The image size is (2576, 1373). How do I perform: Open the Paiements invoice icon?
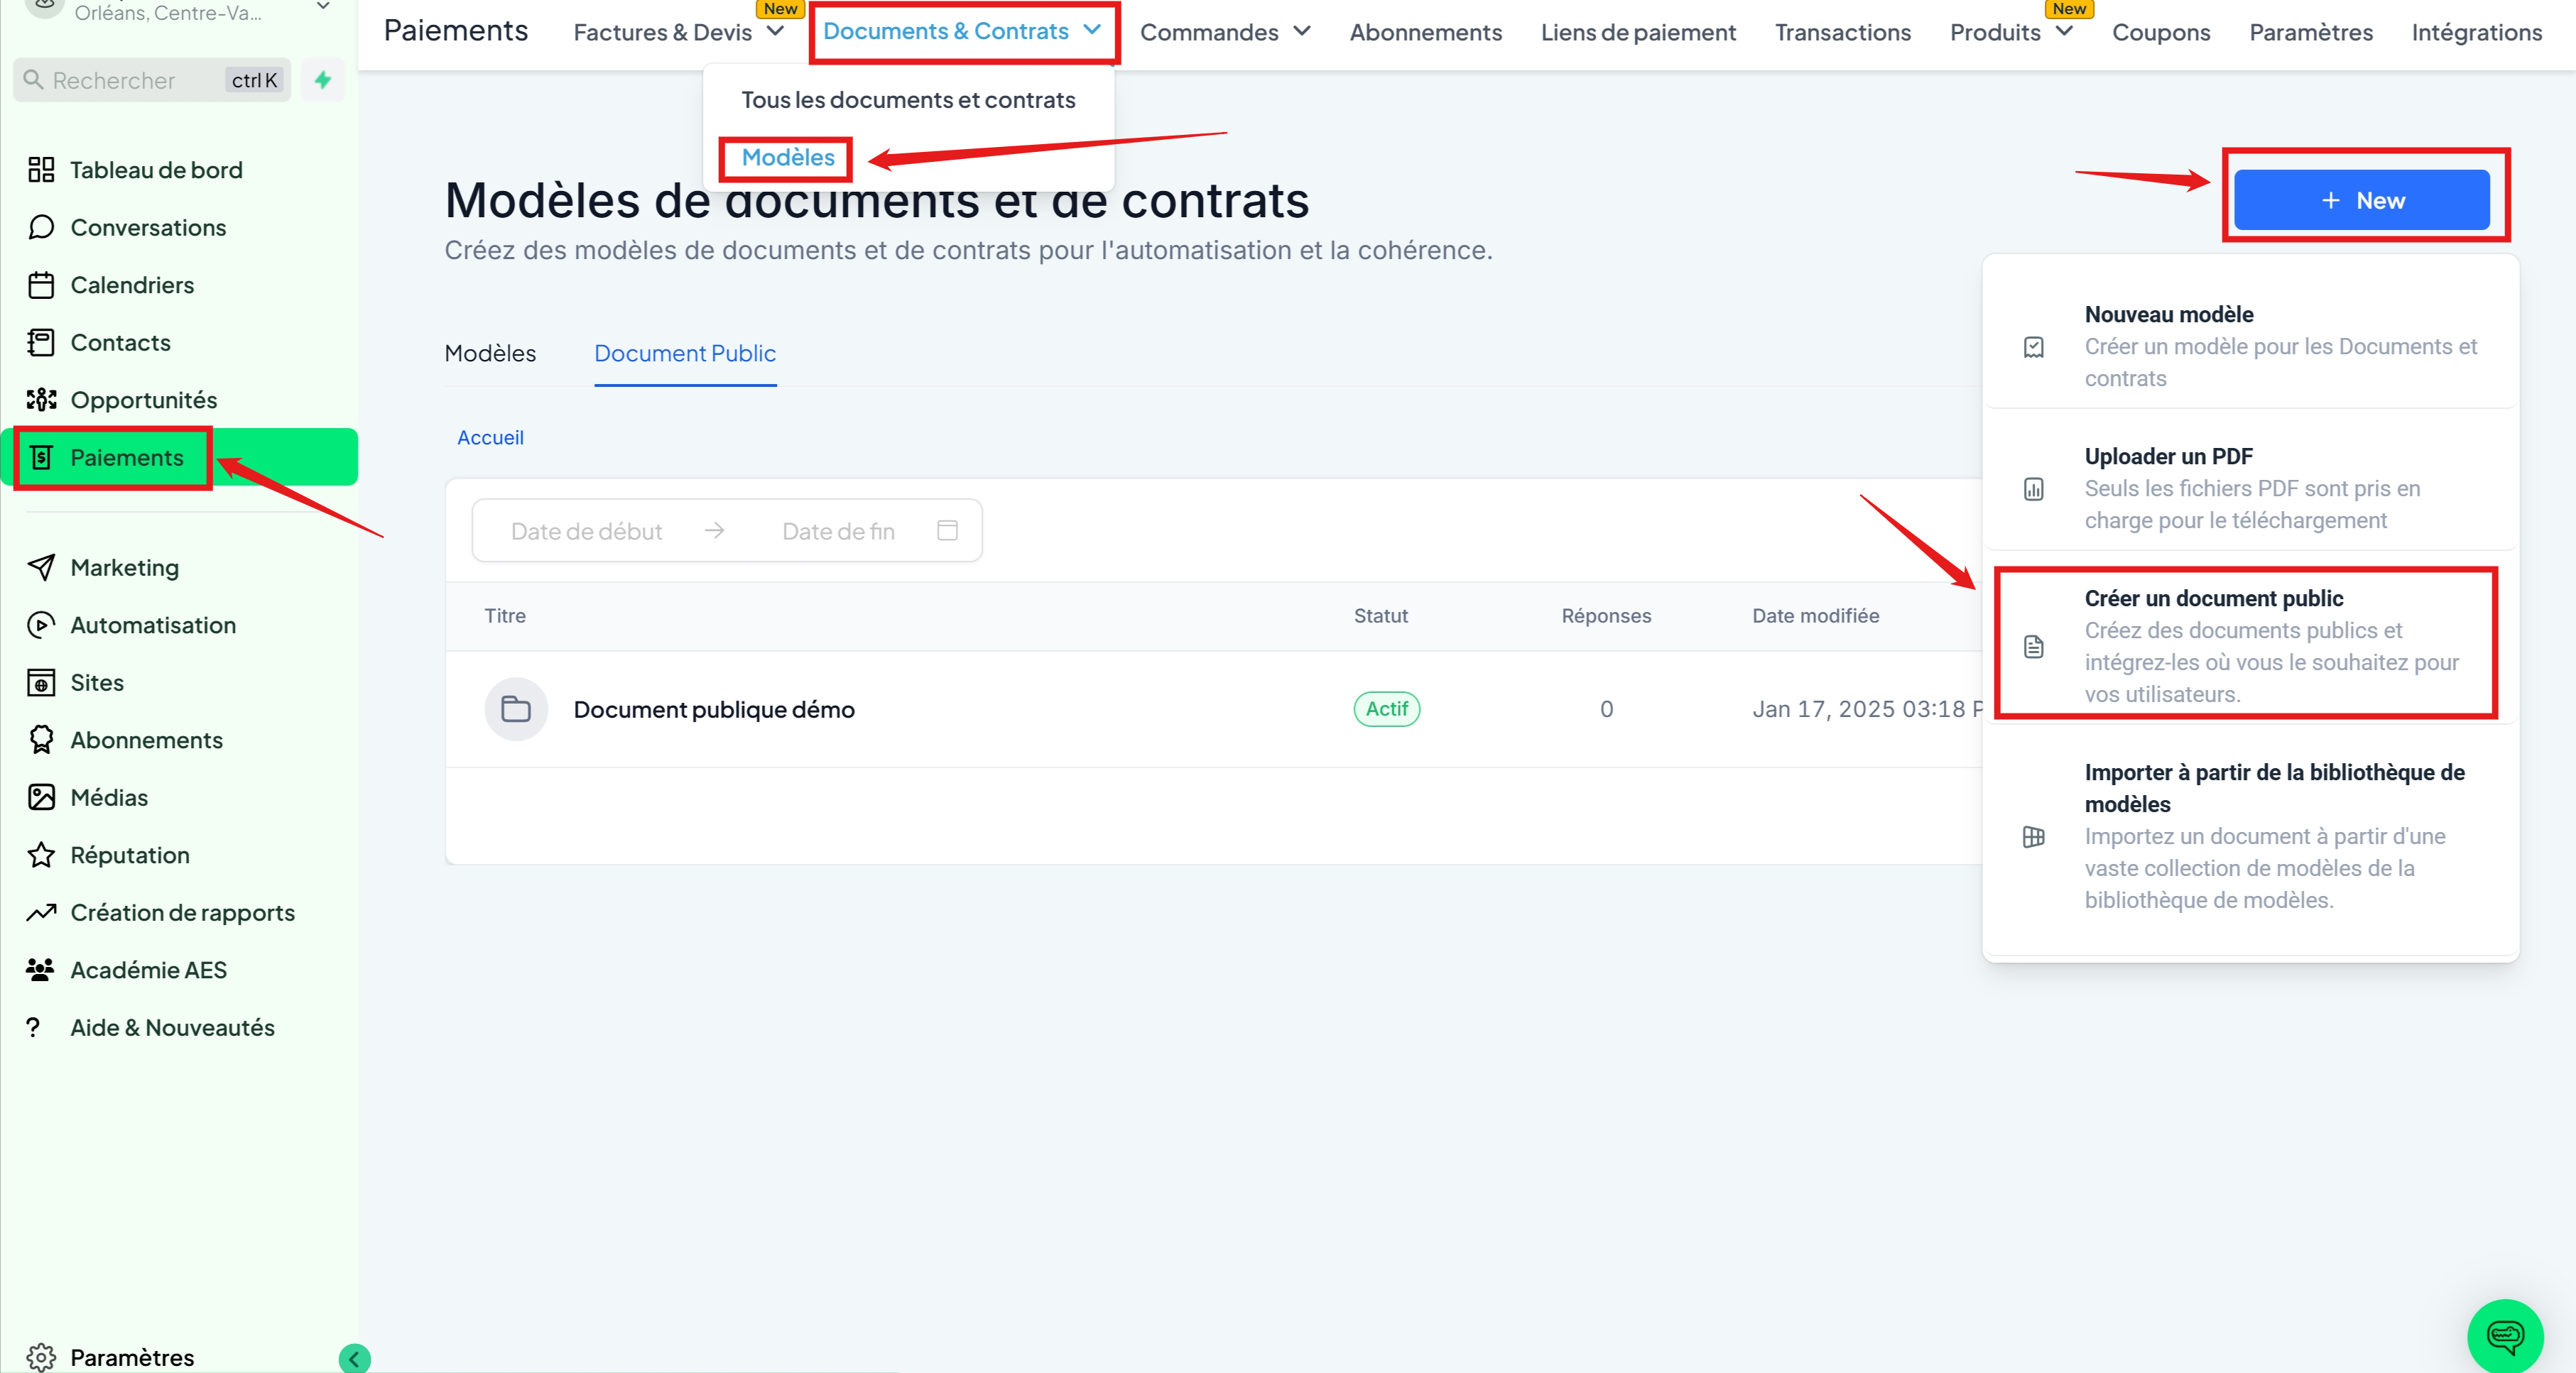tap(41, 458)
